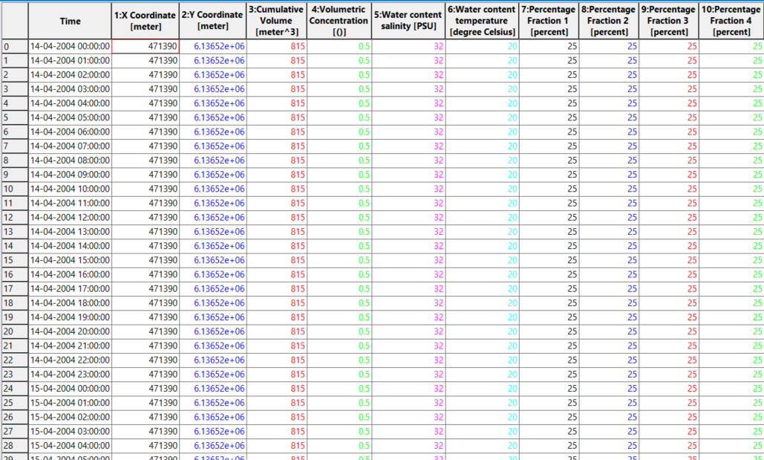
Task: Select row header number 24
Action: point(14,389)
